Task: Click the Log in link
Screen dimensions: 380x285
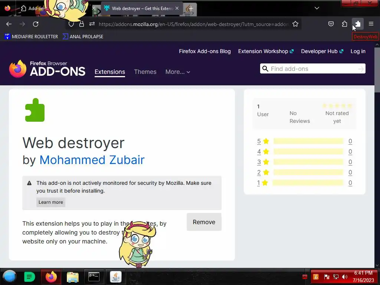Action: (358, 51)
